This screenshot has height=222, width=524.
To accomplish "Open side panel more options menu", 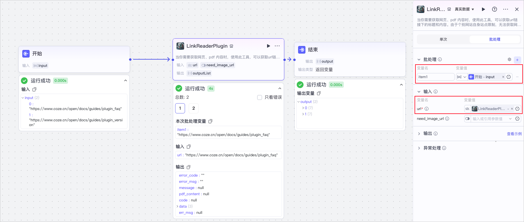I will point(506,9).
